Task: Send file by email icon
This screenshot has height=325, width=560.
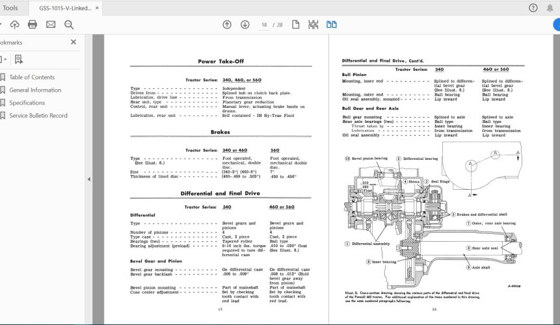Action: (51, 24)
